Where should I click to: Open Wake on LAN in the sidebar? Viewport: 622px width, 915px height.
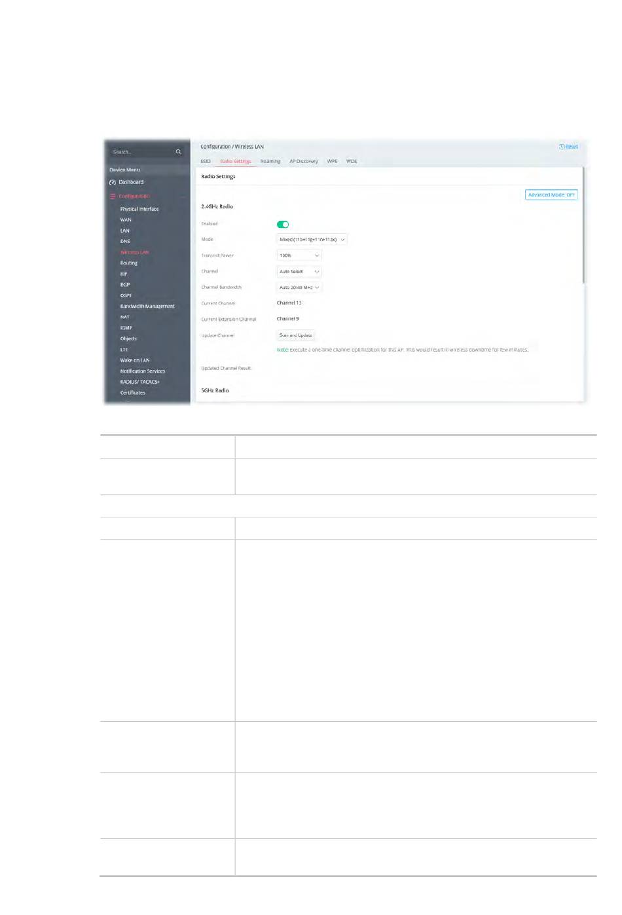pyautogui.click(x=135, y=360)
